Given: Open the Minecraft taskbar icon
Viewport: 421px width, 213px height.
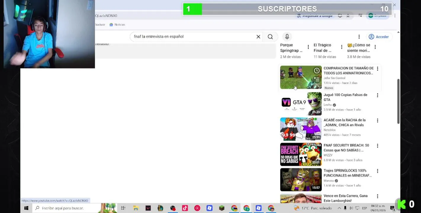Looking at the screenshot, I should click(222, 208).
